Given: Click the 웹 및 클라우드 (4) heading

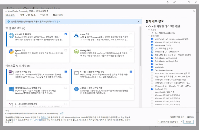Looking at the screenshot, I should [x=15, y=28].
